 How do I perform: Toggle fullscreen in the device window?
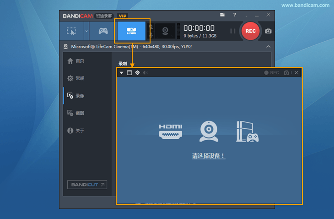click(x=129, y=73)
